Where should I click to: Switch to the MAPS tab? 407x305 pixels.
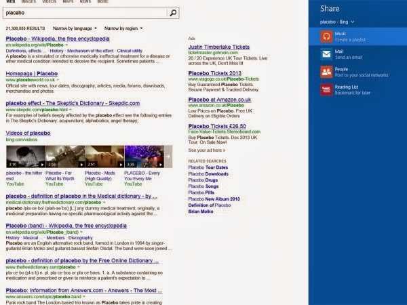(68, 1)
